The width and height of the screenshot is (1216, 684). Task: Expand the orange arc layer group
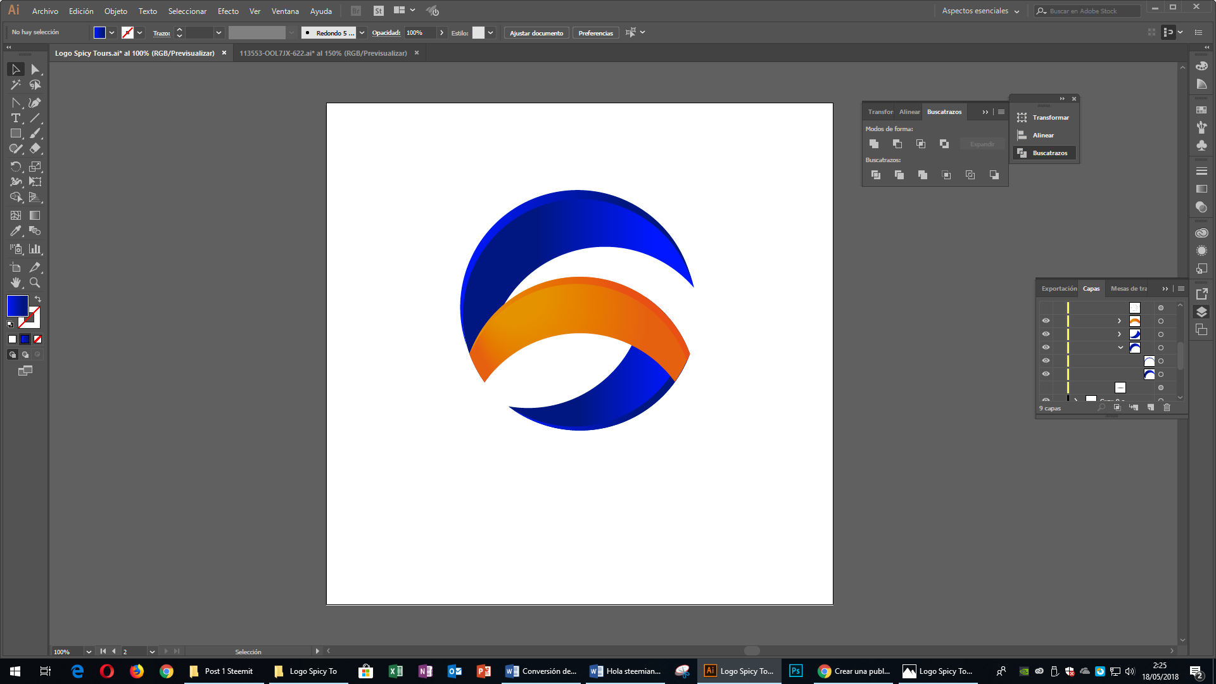pyautogui.click(x=1119, y=321)
